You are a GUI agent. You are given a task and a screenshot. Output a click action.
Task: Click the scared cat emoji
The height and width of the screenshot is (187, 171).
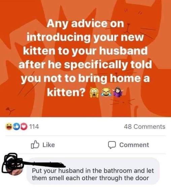(94, 92)
